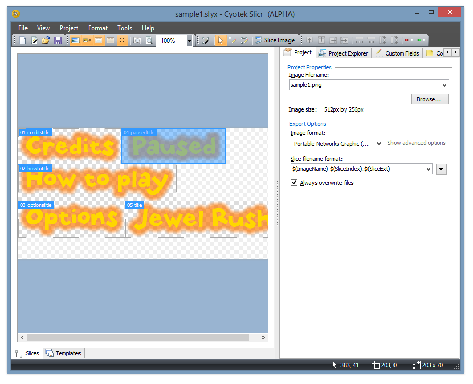473x384 pixels.
Task: Uncheck Always overwrite files checkbox
Action: [294, 183]
